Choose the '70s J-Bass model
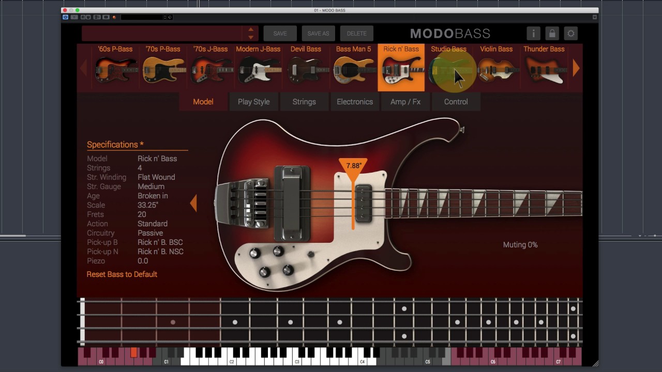This screenshot has width=662, height=372. (210, 68)
